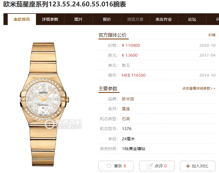Select the 资讯文章 tab
This screenshot has width=219, height=173.
135,19
